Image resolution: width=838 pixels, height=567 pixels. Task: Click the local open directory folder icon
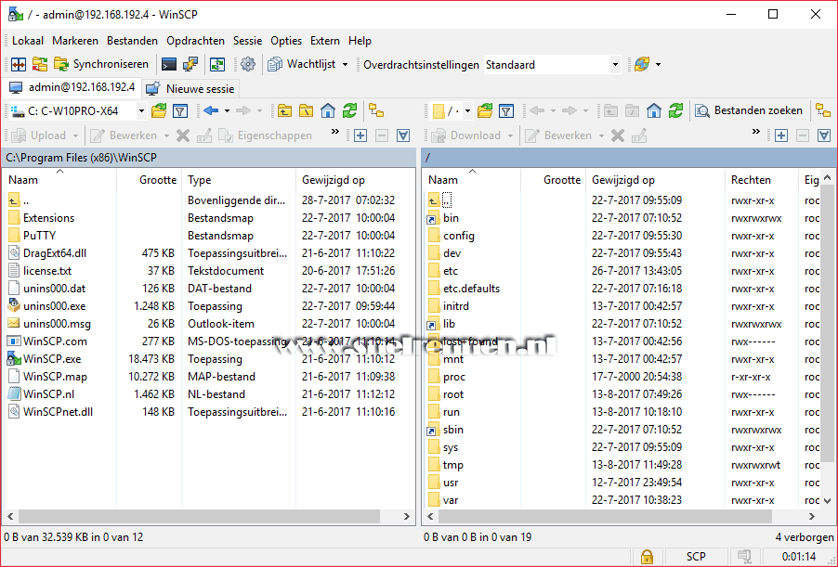(159, 111)
